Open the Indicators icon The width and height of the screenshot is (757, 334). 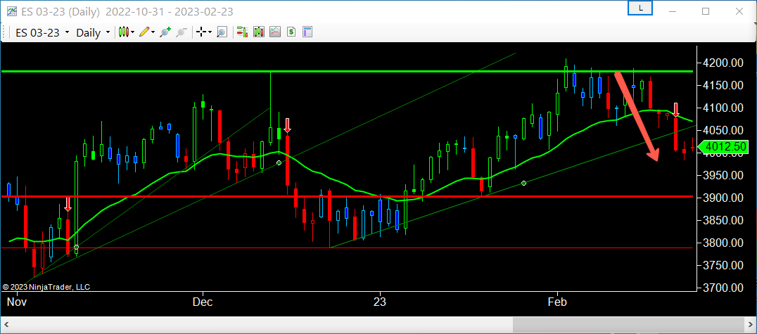pyautogui.click(x=275, y=32)
